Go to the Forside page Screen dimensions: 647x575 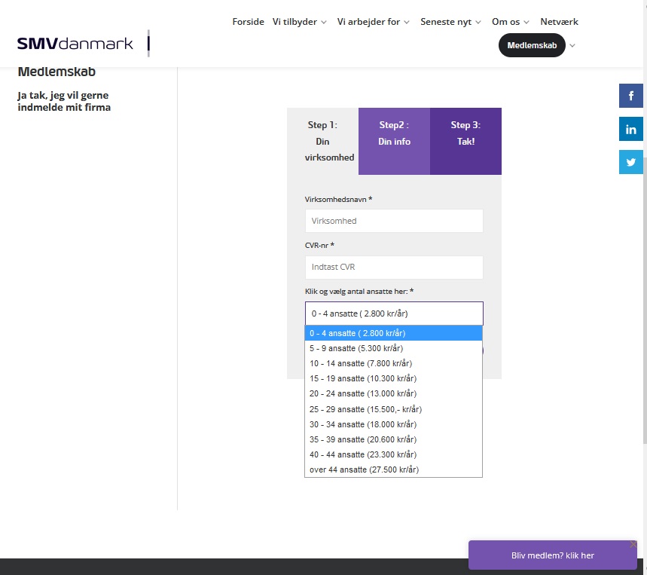248,22
